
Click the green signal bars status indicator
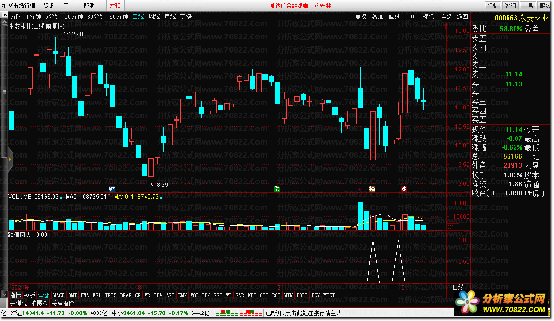[226, 313]
